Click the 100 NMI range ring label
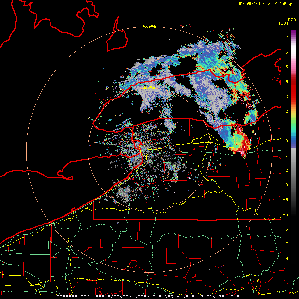Screen dimensions: 299x299 149,26
